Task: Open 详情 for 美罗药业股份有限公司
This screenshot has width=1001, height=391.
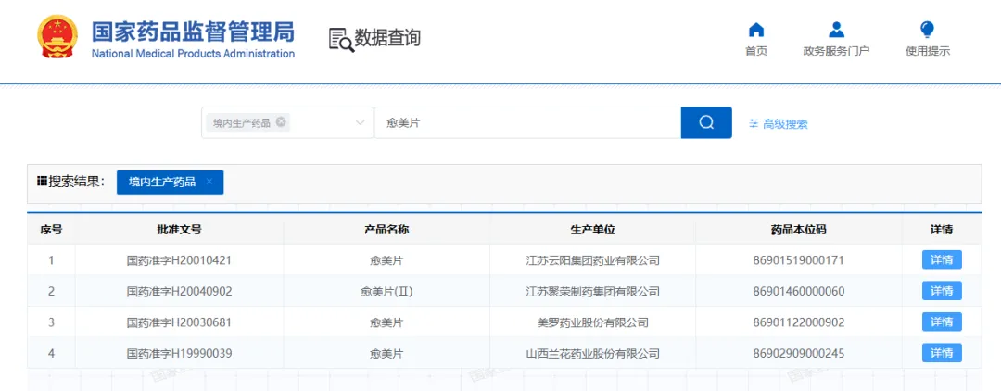Action: pos(942,322)
